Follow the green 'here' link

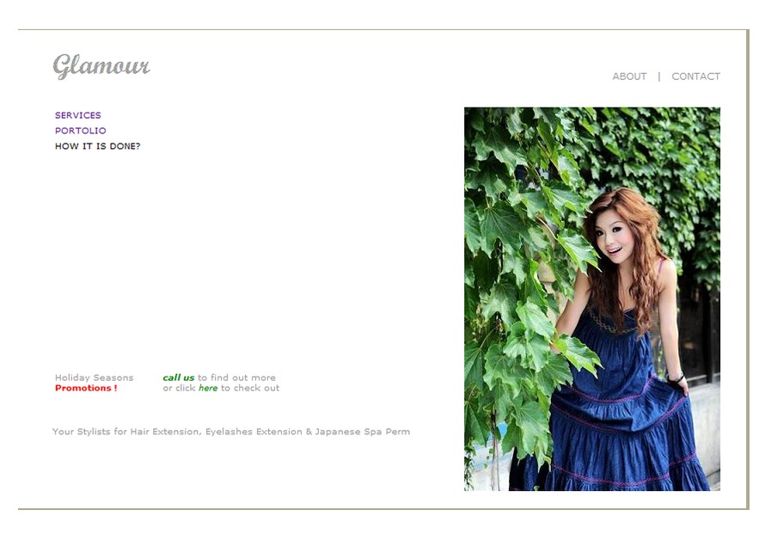click(x=208, y=388)
